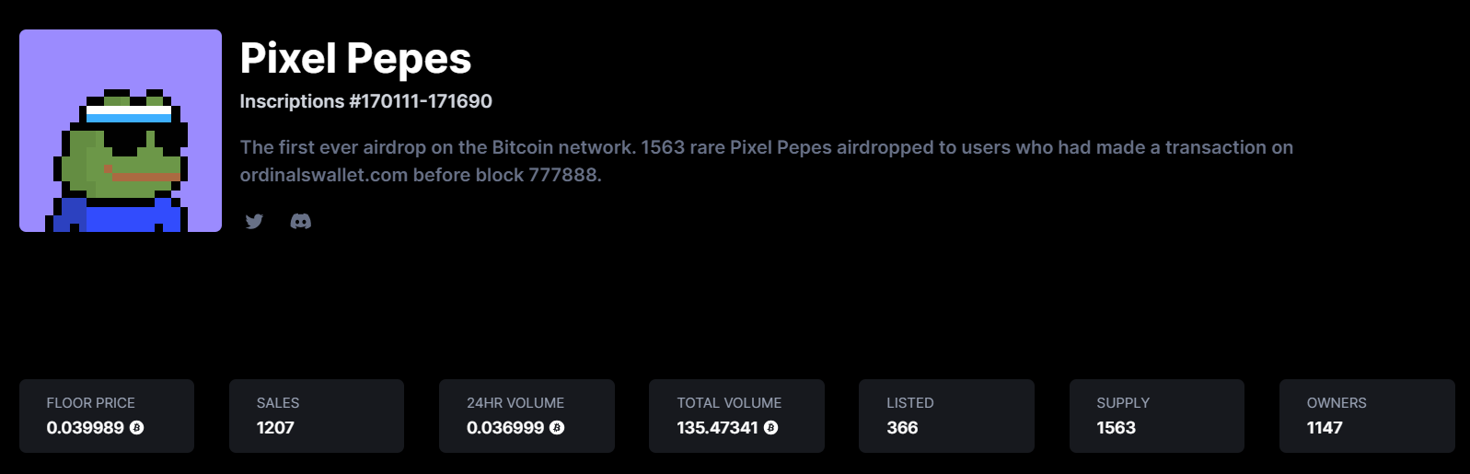This screenshot has height=474, width=1470.
Task: Click the Pixel Pepes collection title
Action: 355,59
